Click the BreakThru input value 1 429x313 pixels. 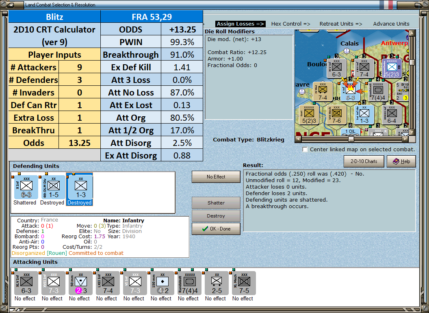pos(80,130)
